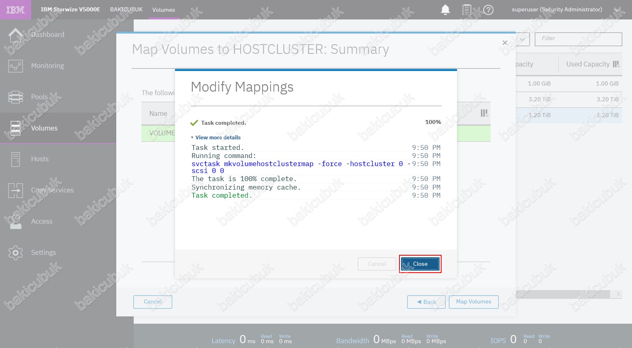
Task: Expand the superuser account menu chevron
Action: [617, 10]
